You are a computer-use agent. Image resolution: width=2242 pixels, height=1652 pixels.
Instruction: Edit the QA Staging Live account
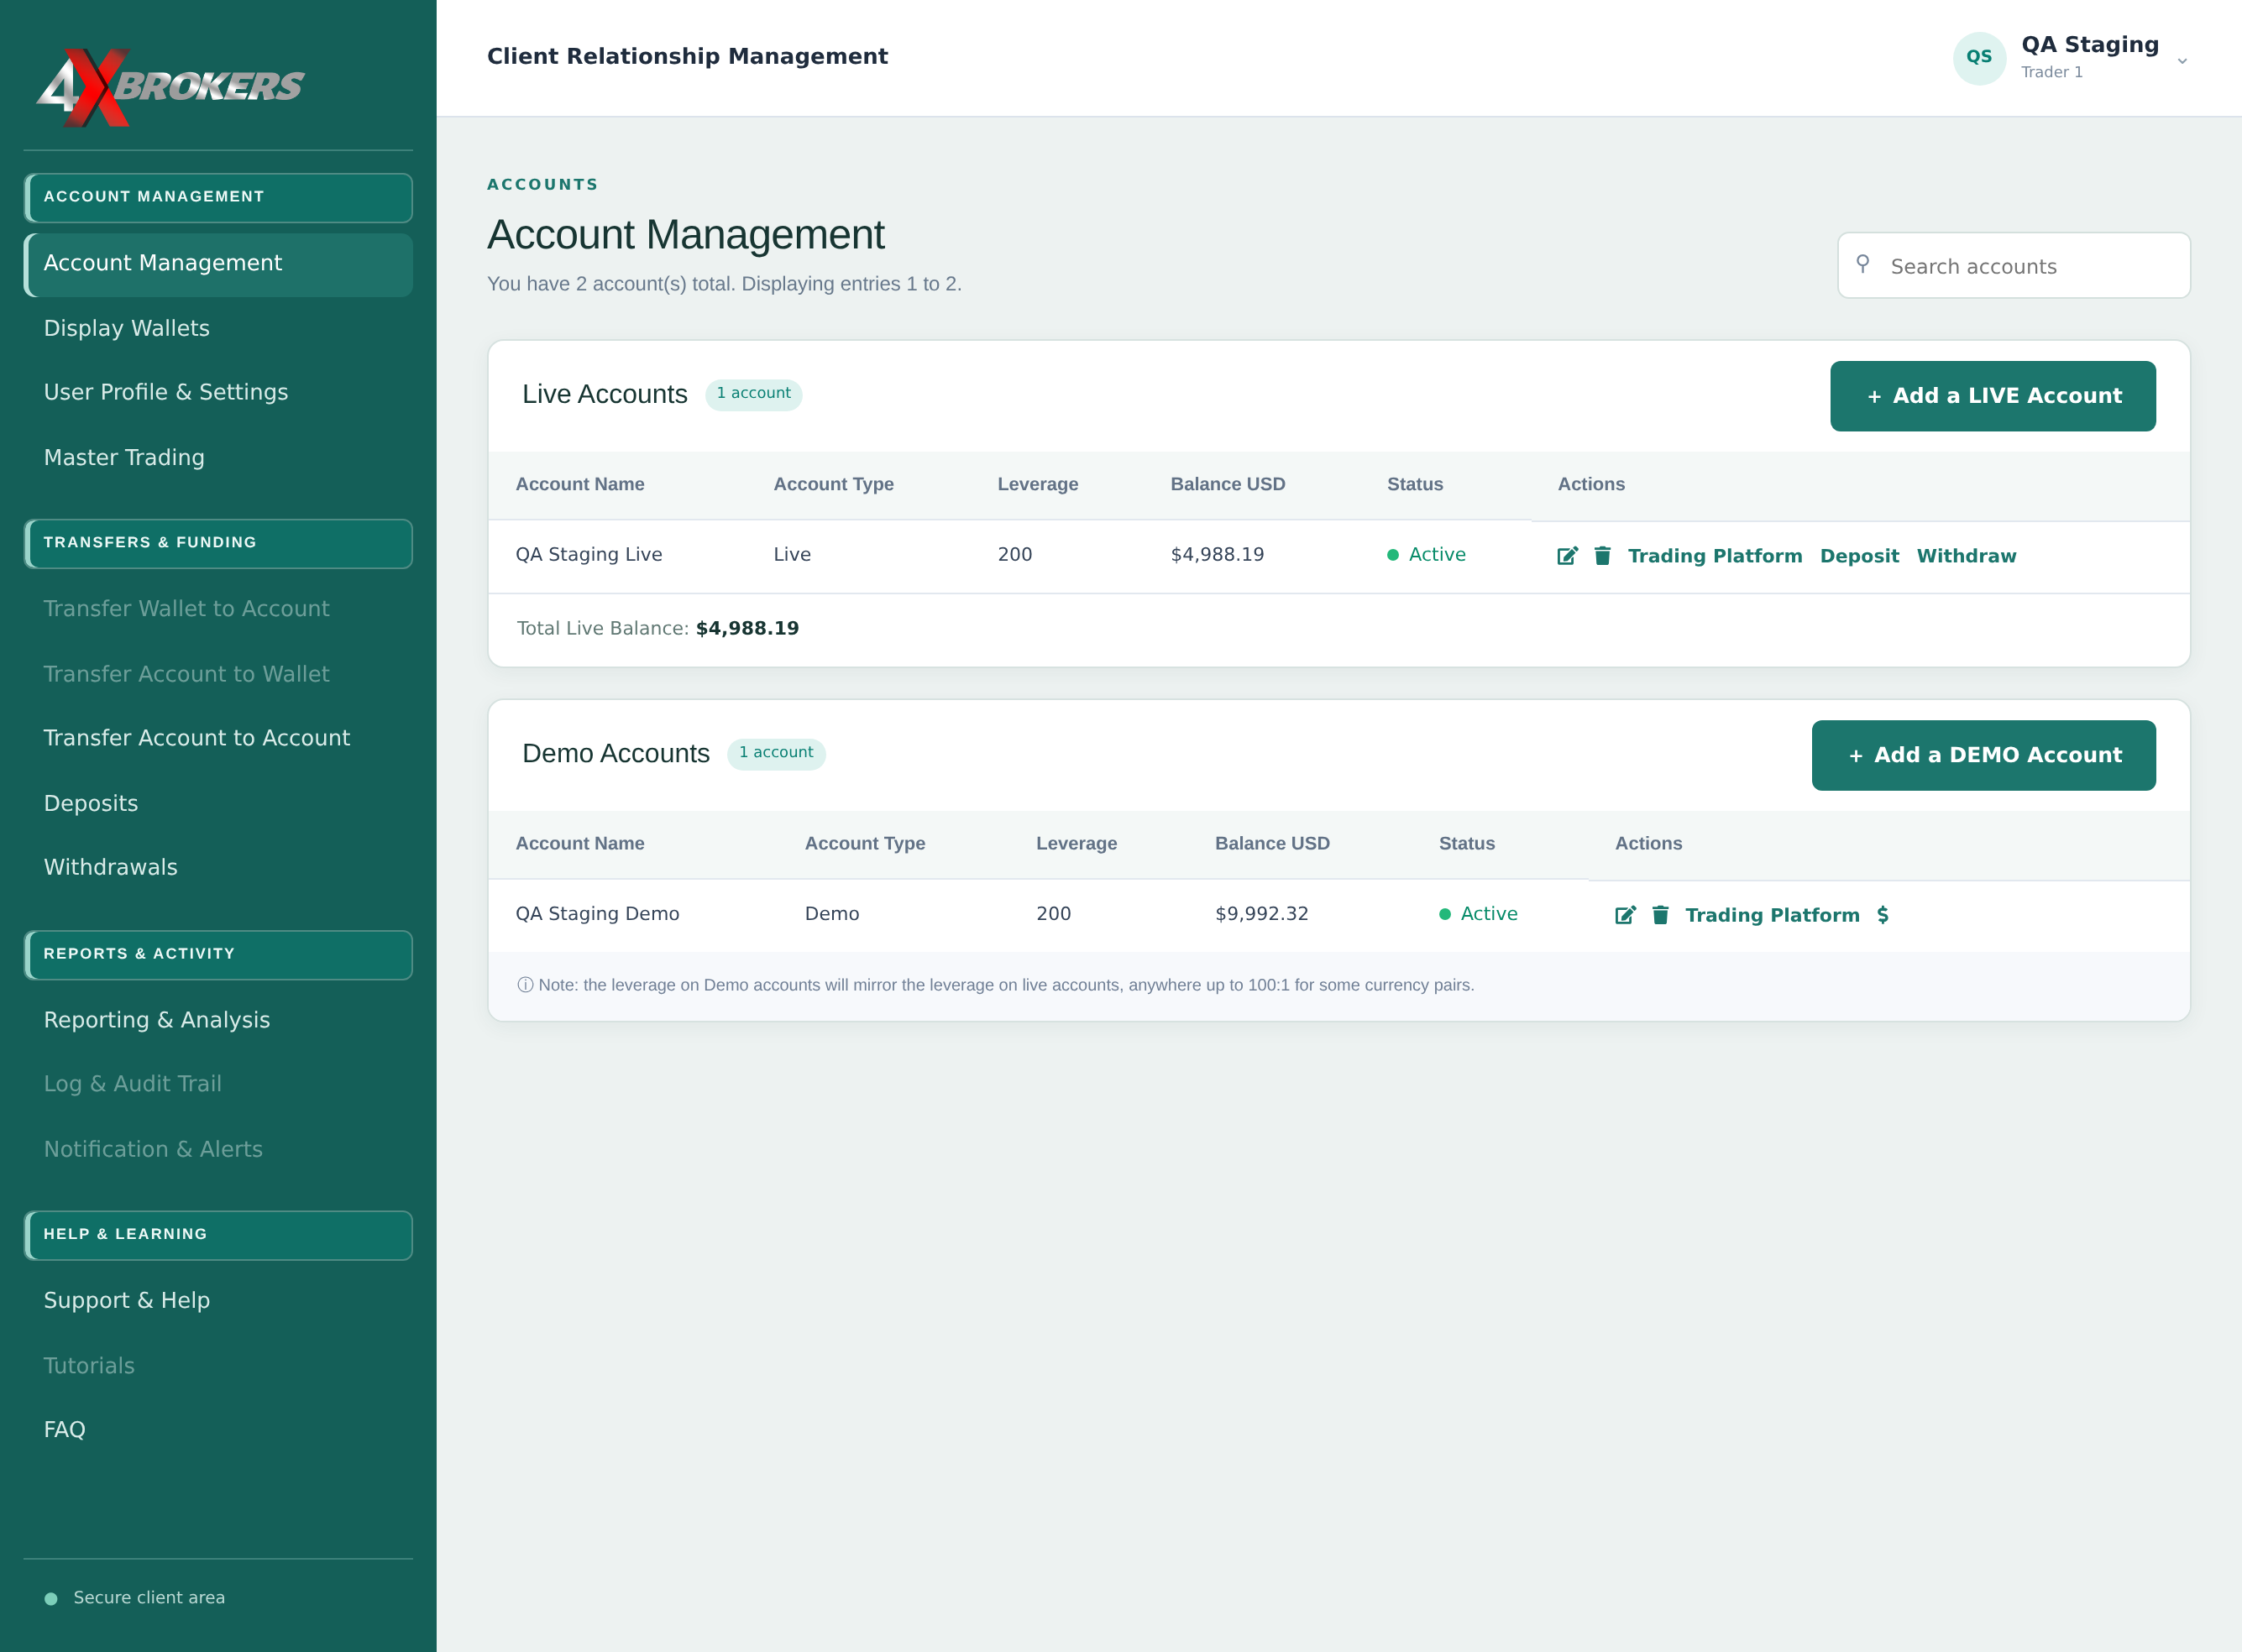[1567, 556]
